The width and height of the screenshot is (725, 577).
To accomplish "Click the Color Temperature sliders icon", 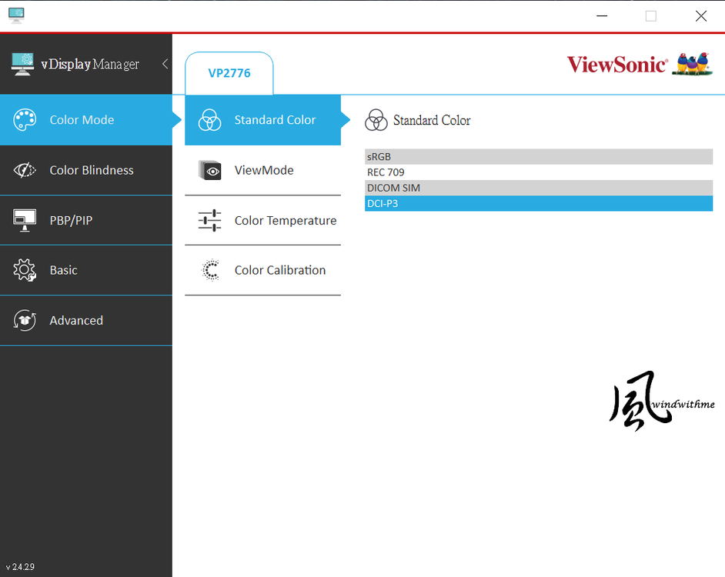I will [209, 220].
